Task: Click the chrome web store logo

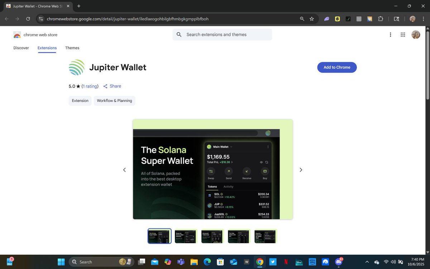Action: pyautogui.click(x=35, y=35)
